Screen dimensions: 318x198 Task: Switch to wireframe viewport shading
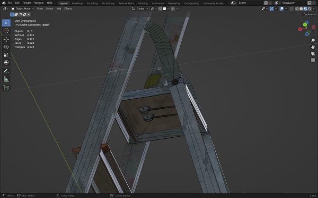point(297,8)
